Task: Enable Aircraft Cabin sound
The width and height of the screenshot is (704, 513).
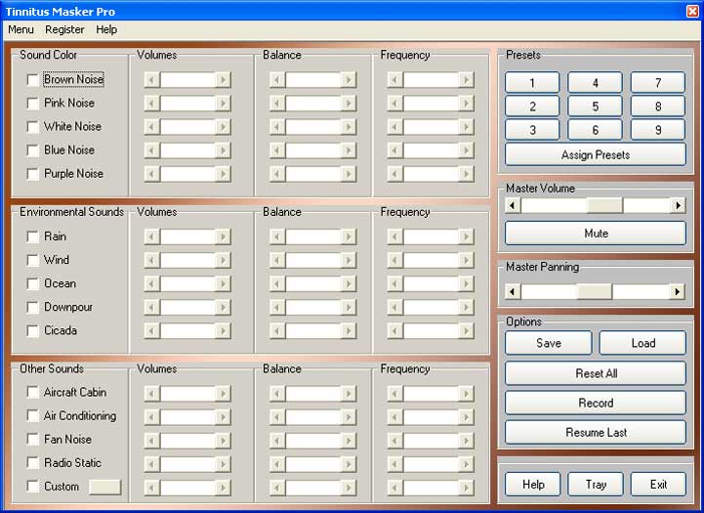Action: tap(33, 393)
